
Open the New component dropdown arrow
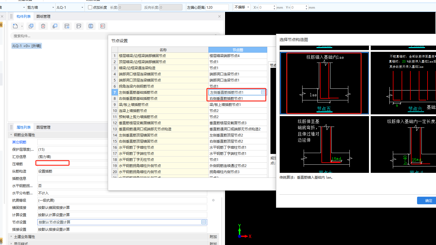22,26
